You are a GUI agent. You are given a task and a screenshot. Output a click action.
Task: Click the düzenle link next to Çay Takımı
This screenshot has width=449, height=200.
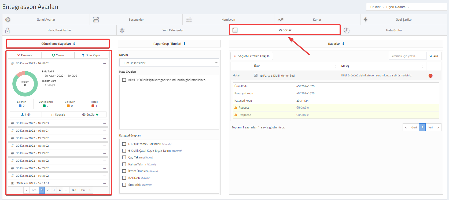tap(148, 158)
